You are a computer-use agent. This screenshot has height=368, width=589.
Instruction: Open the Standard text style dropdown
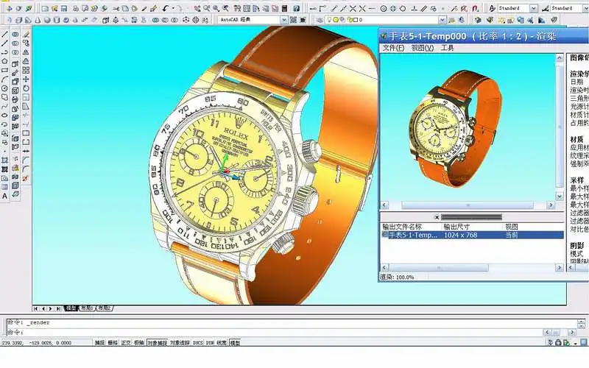(x=533, y=8)
